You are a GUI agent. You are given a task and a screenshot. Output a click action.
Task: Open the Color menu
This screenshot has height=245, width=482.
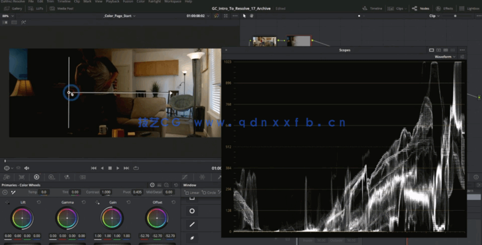point(140,1)
